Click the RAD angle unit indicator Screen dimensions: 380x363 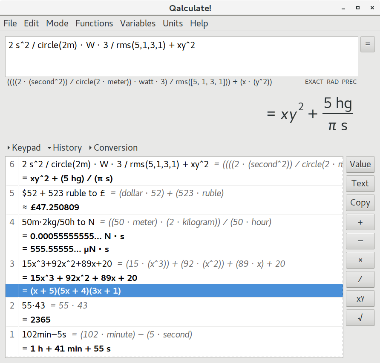pyautogui.click(x=332, y=82)
